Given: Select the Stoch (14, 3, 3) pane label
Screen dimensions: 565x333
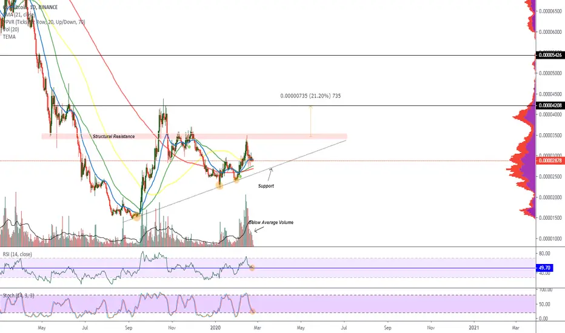Looking at the screenshot, I should coord(18,295).
